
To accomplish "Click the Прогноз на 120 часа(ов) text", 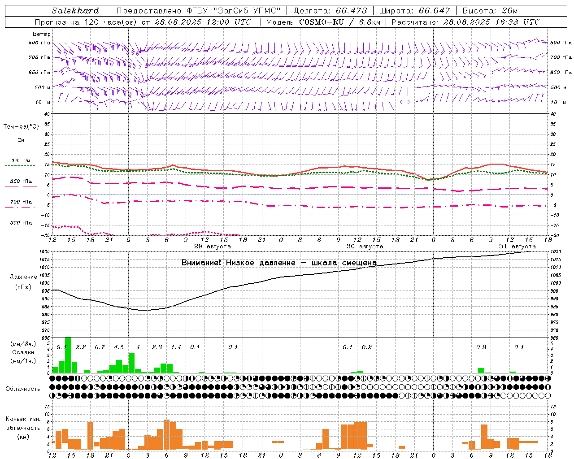I will 86,22.
